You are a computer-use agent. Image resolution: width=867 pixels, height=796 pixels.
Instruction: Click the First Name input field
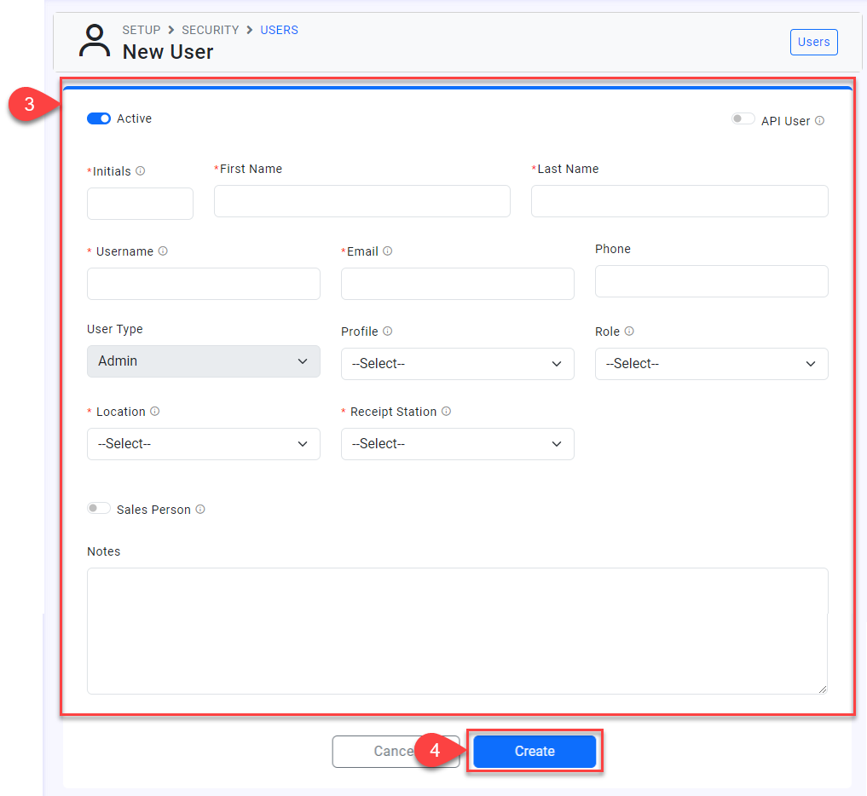pos(362,201)
